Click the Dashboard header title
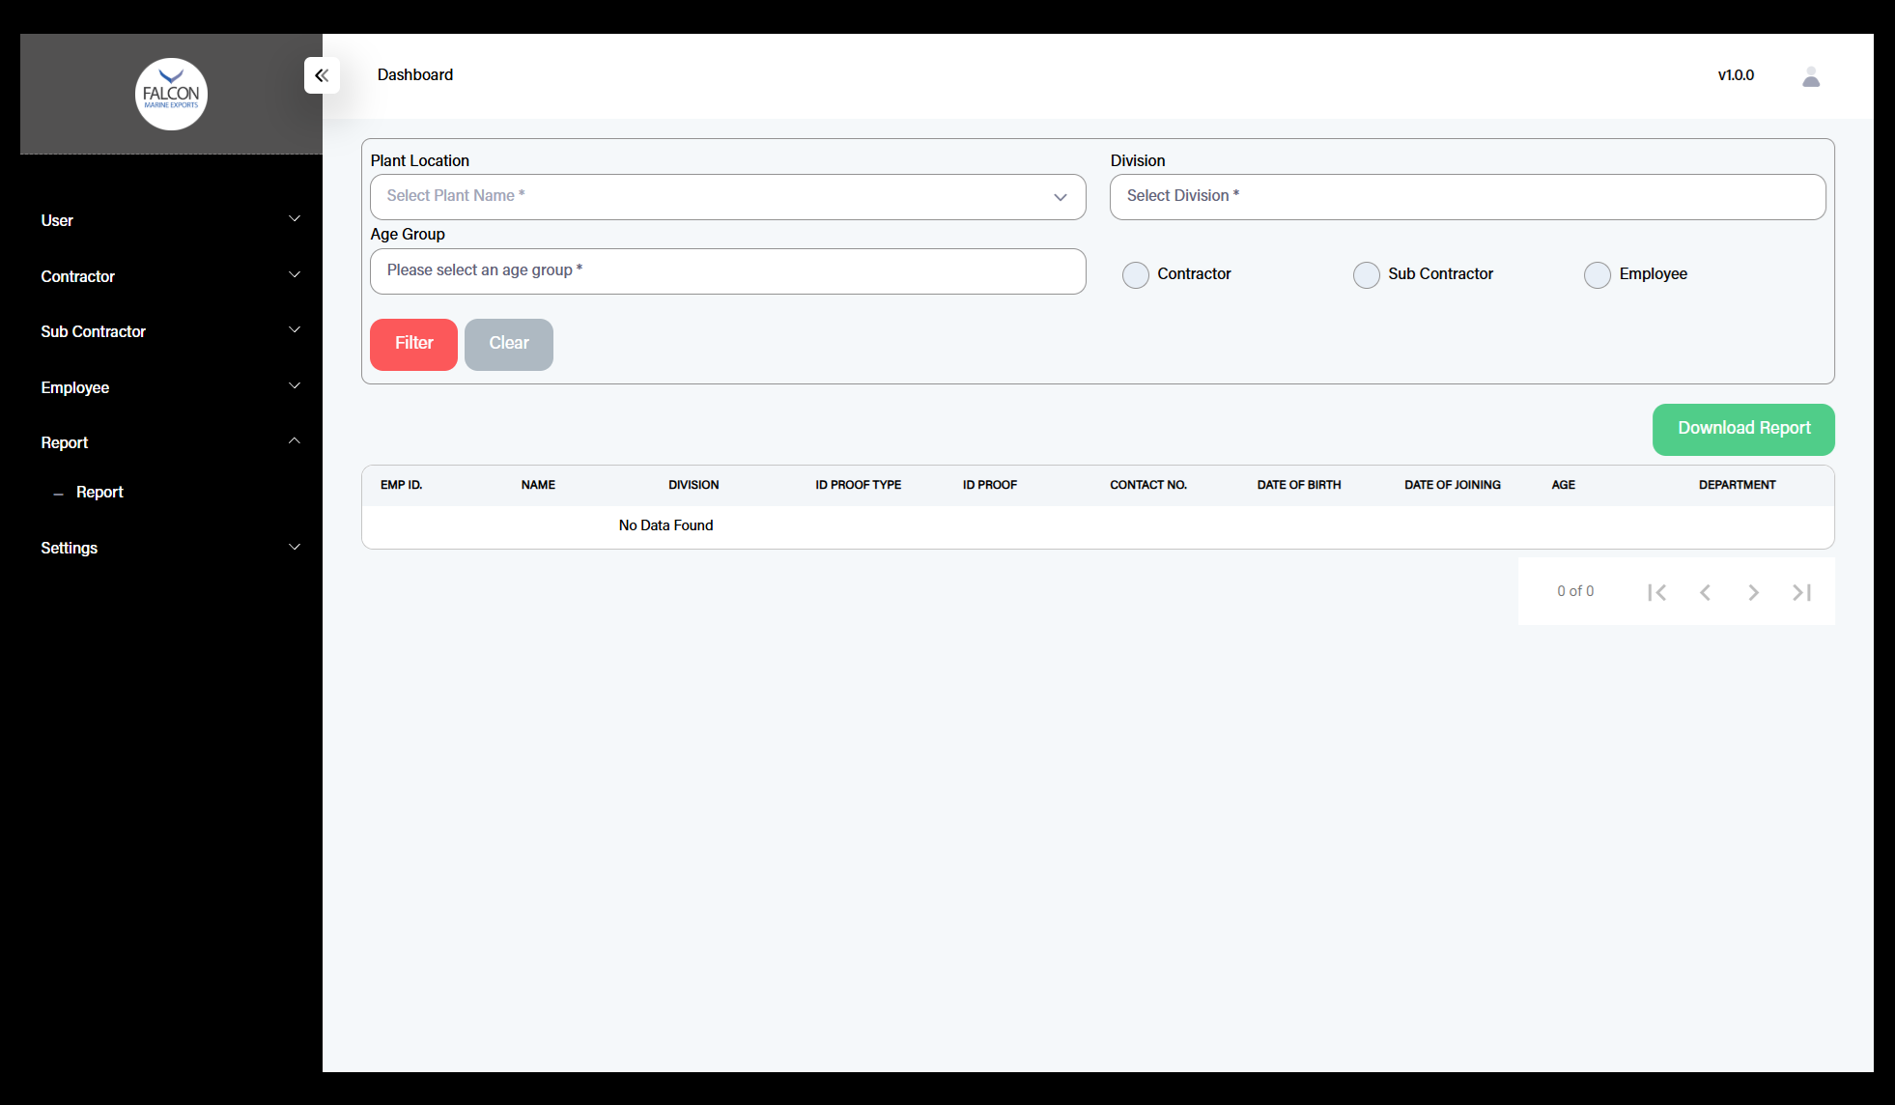 pos(415,74)
